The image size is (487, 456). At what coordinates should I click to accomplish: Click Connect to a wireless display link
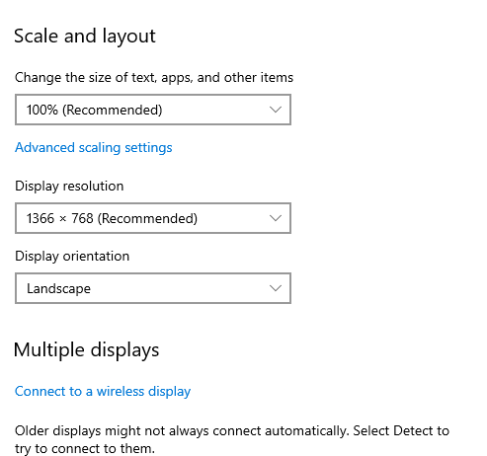click(103, 392)
